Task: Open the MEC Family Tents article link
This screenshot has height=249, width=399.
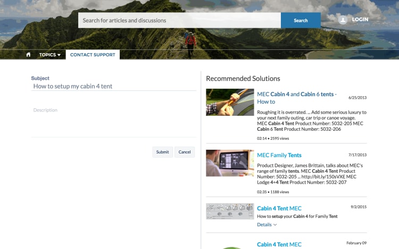Action: click(x=279, y=155)
